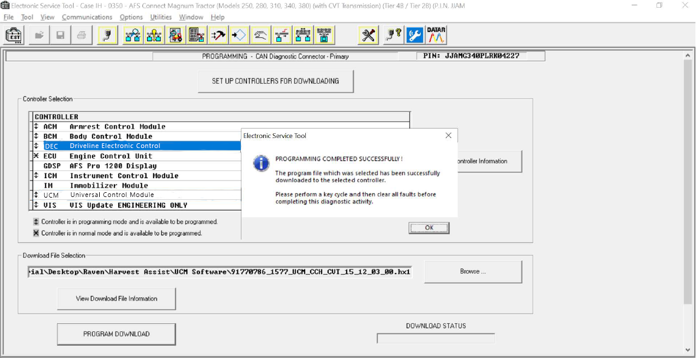
Task: Select DEC Driveline Electronic Control row
Action: [138, 146]
